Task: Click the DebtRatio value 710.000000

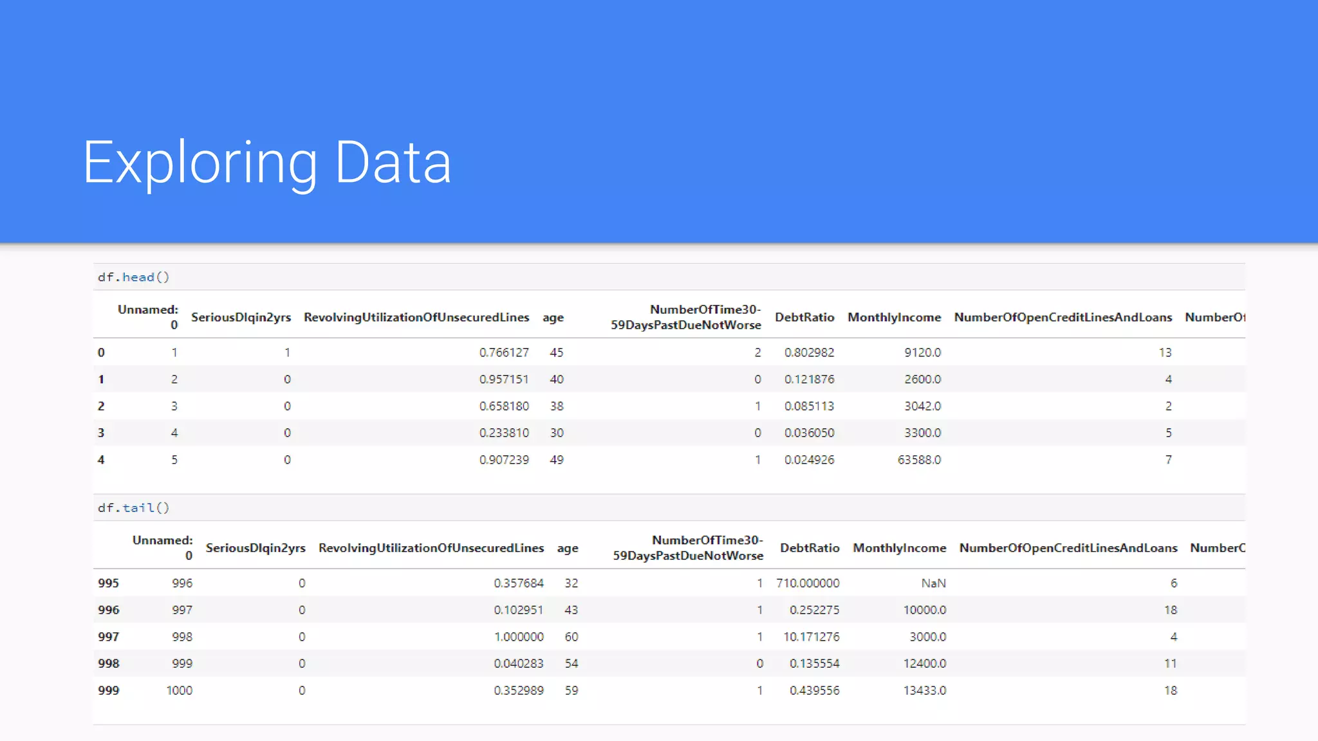Action: click(808, 583)
